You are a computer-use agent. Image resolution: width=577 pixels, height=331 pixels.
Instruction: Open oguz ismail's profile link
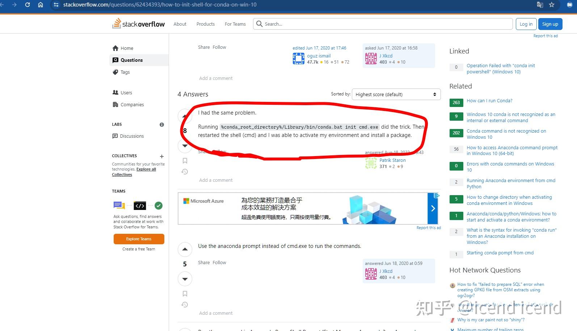coord(319,56)
